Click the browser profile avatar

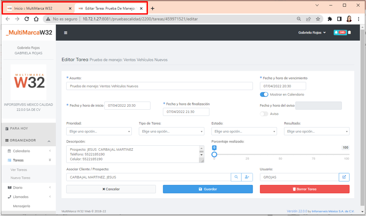[x=349, y=19]
